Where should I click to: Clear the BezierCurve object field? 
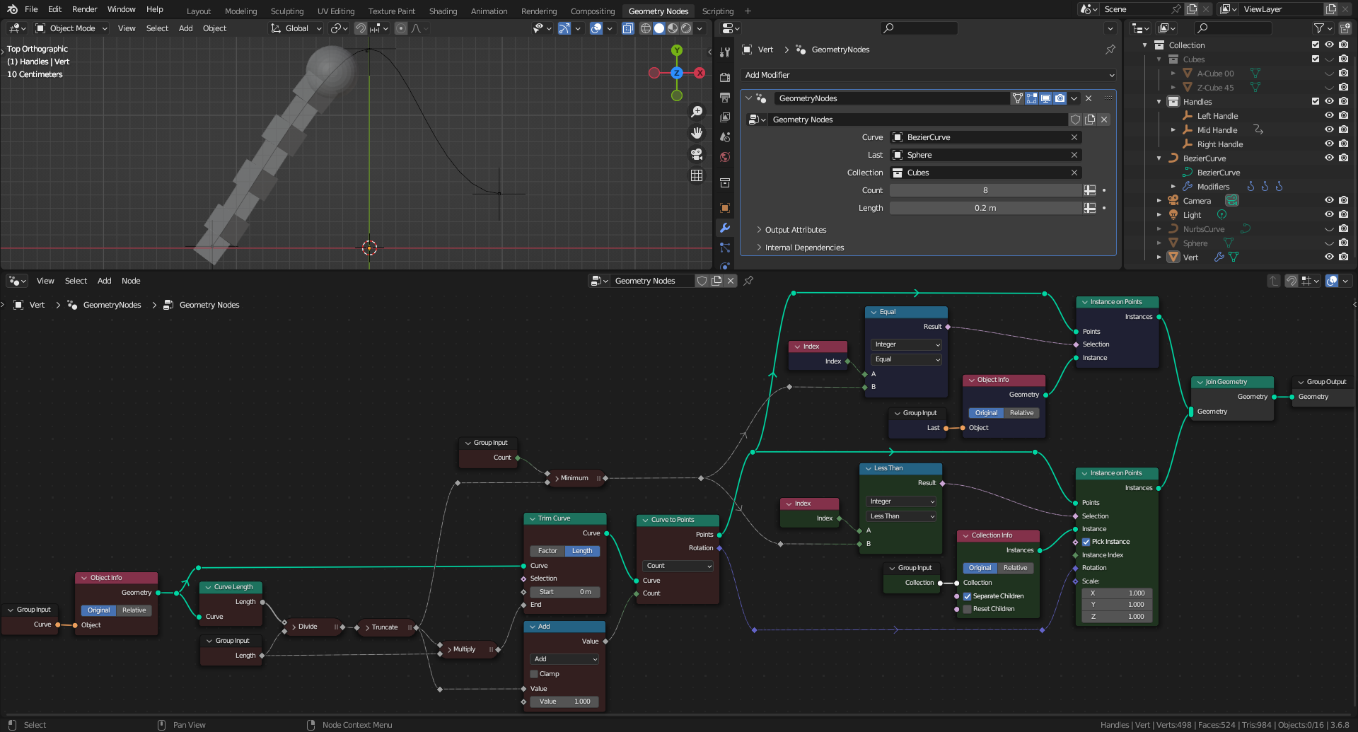1074,137
